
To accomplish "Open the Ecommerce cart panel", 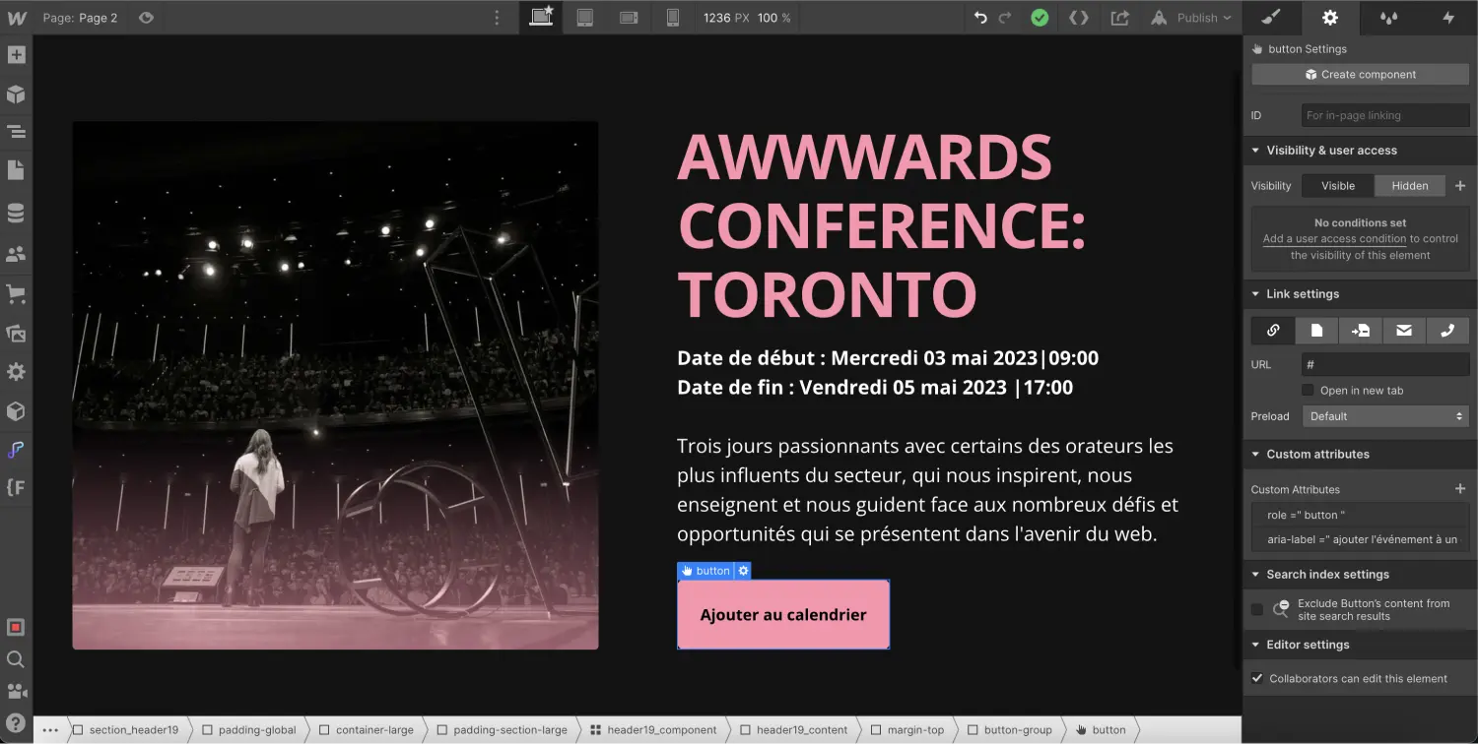I will [x=16, y=294].
